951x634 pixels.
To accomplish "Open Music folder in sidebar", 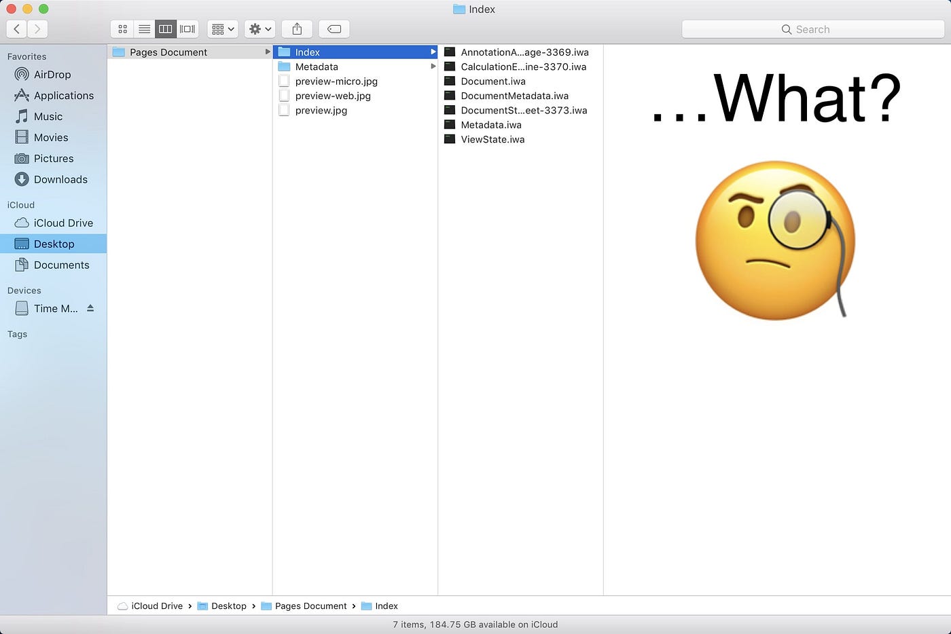I will click(53, 117).
